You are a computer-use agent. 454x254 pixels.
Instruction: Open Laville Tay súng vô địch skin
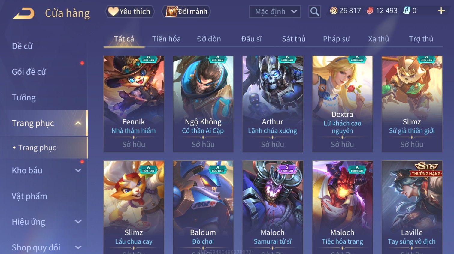[x=412, y=207]
